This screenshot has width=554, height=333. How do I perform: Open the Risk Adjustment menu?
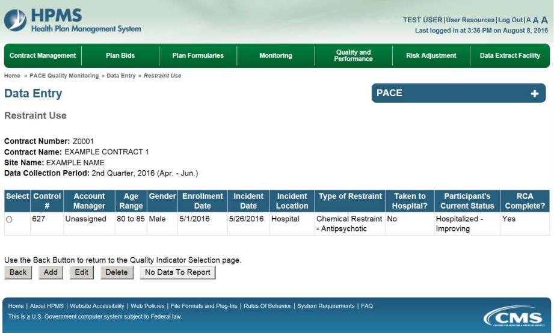[431, 55]
